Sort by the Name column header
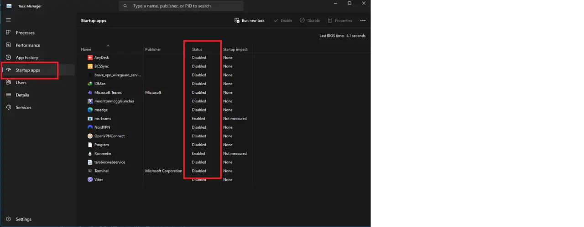 click(86, 49)
